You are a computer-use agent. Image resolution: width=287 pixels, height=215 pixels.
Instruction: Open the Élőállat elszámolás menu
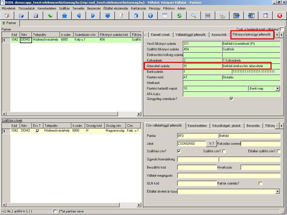click(x=116, y=8)
